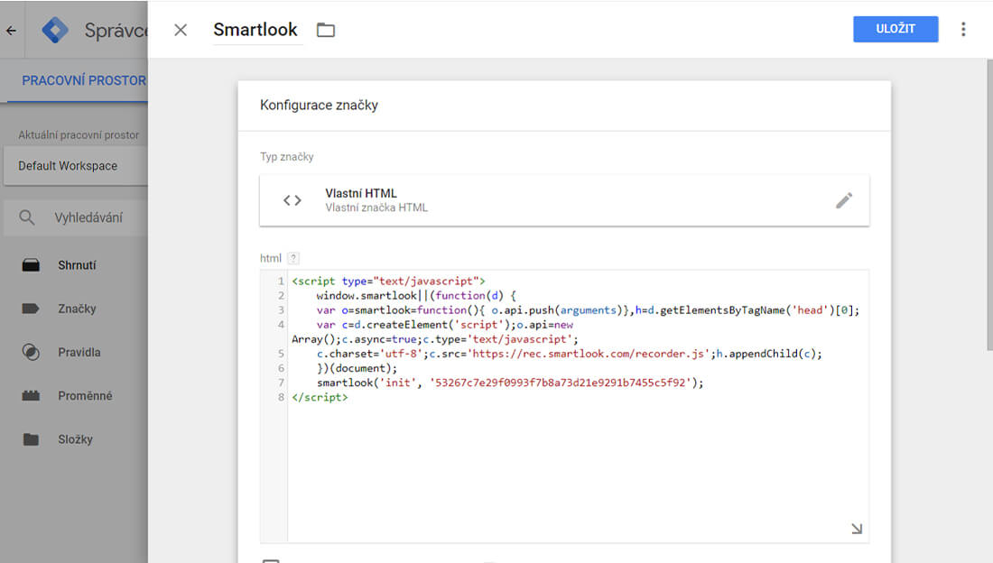Click the Konfigurace značky heading
Image resolution: width=993 pixels, height=563 pixels.
tap(319, 106)
